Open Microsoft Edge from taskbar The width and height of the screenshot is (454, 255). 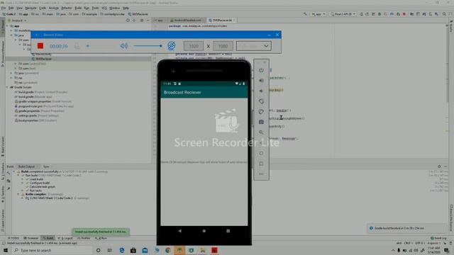121,250
